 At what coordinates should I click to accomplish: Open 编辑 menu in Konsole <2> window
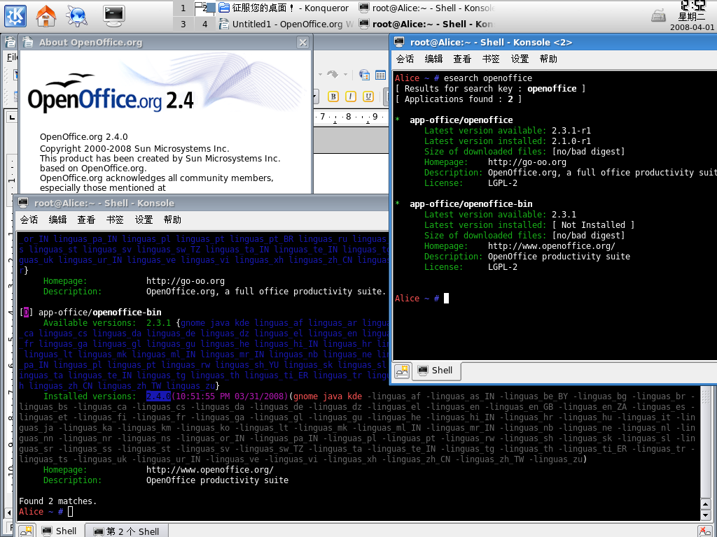[433, 59]
